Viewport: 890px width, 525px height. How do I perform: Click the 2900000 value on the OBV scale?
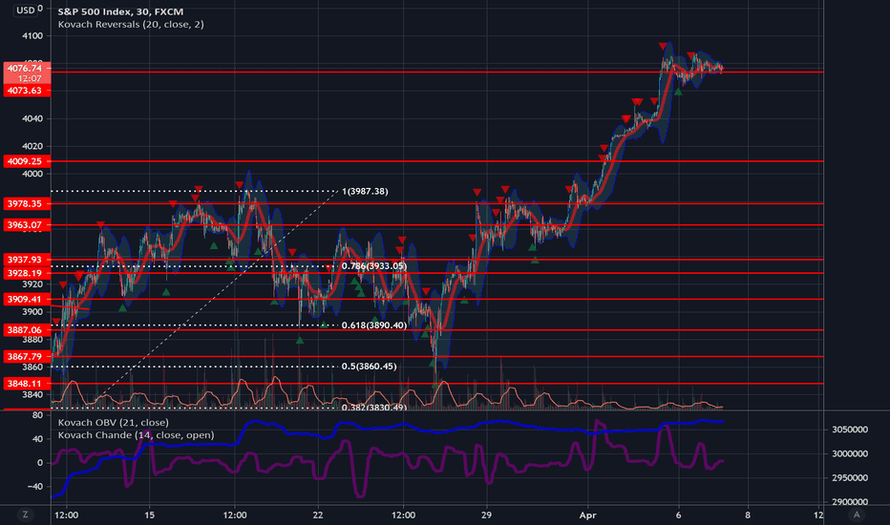[x=850, y=502]
